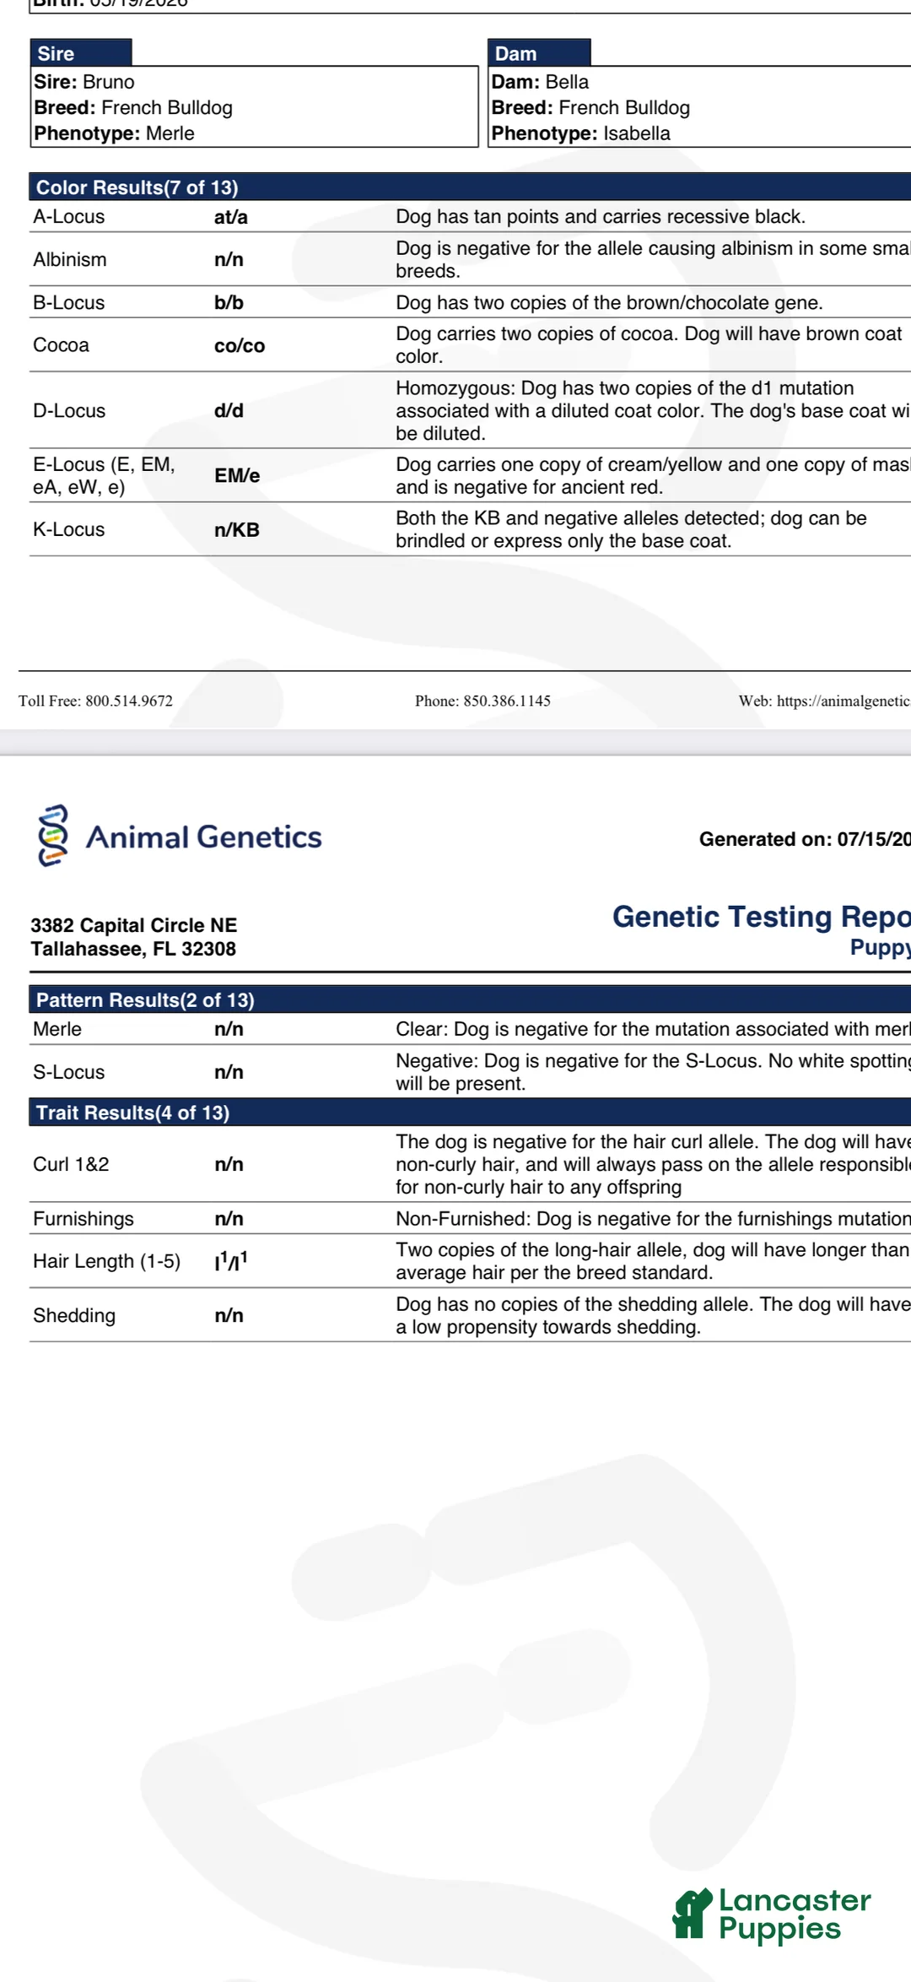Click the K-Locus n/KB result value

pos(237,530)
